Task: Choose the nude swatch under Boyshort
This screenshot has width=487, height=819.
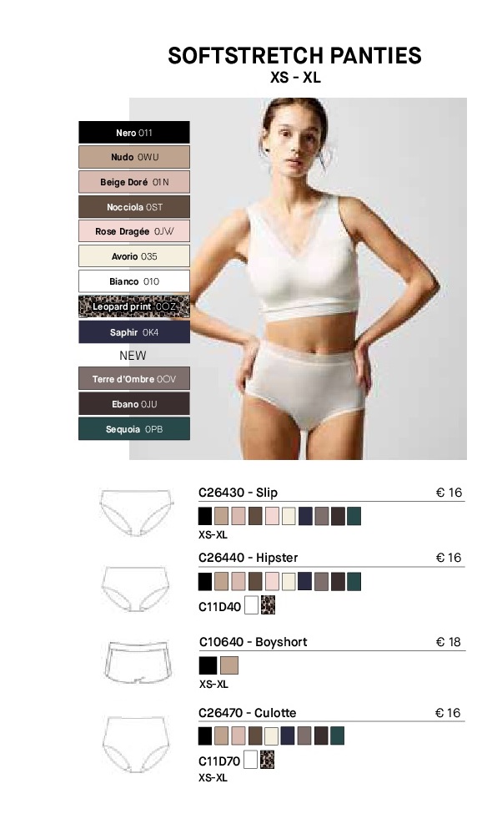Action: [x=229, y=665]
